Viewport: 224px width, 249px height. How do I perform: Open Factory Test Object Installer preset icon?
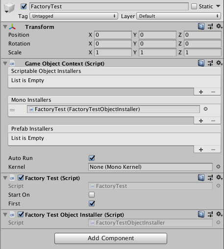pyautogui.click(x=210, y=214)
